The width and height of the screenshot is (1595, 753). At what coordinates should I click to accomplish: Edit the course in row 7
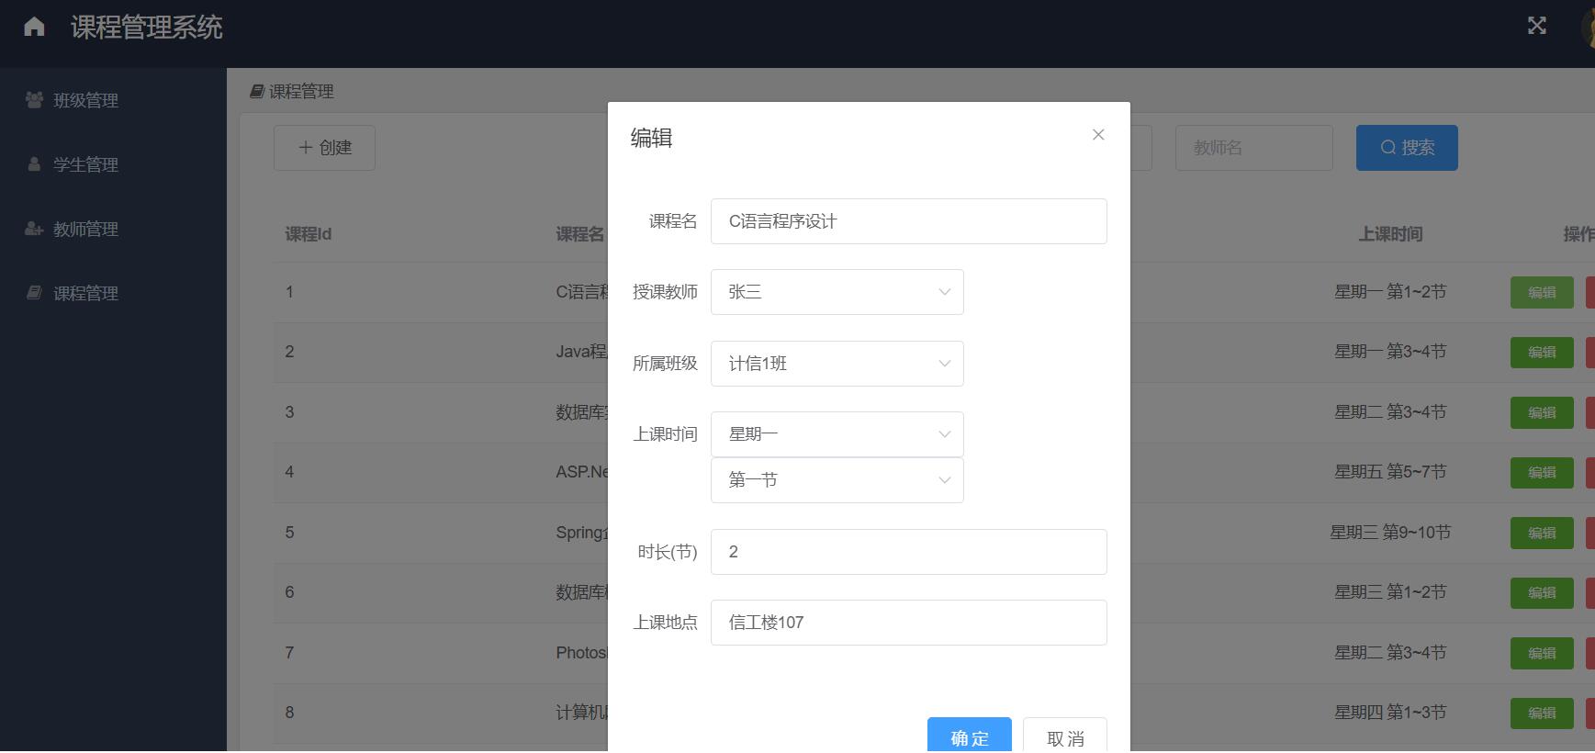pos(1541,654)
